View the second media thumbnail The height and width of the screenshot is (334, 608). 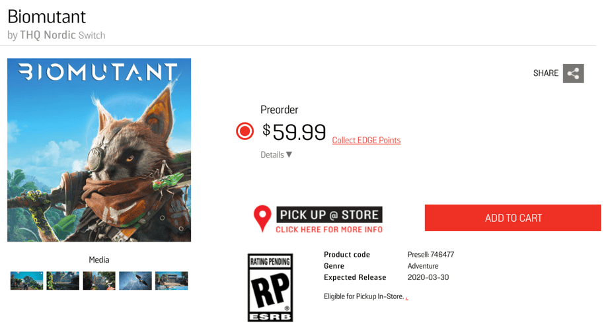pos(63,281)
